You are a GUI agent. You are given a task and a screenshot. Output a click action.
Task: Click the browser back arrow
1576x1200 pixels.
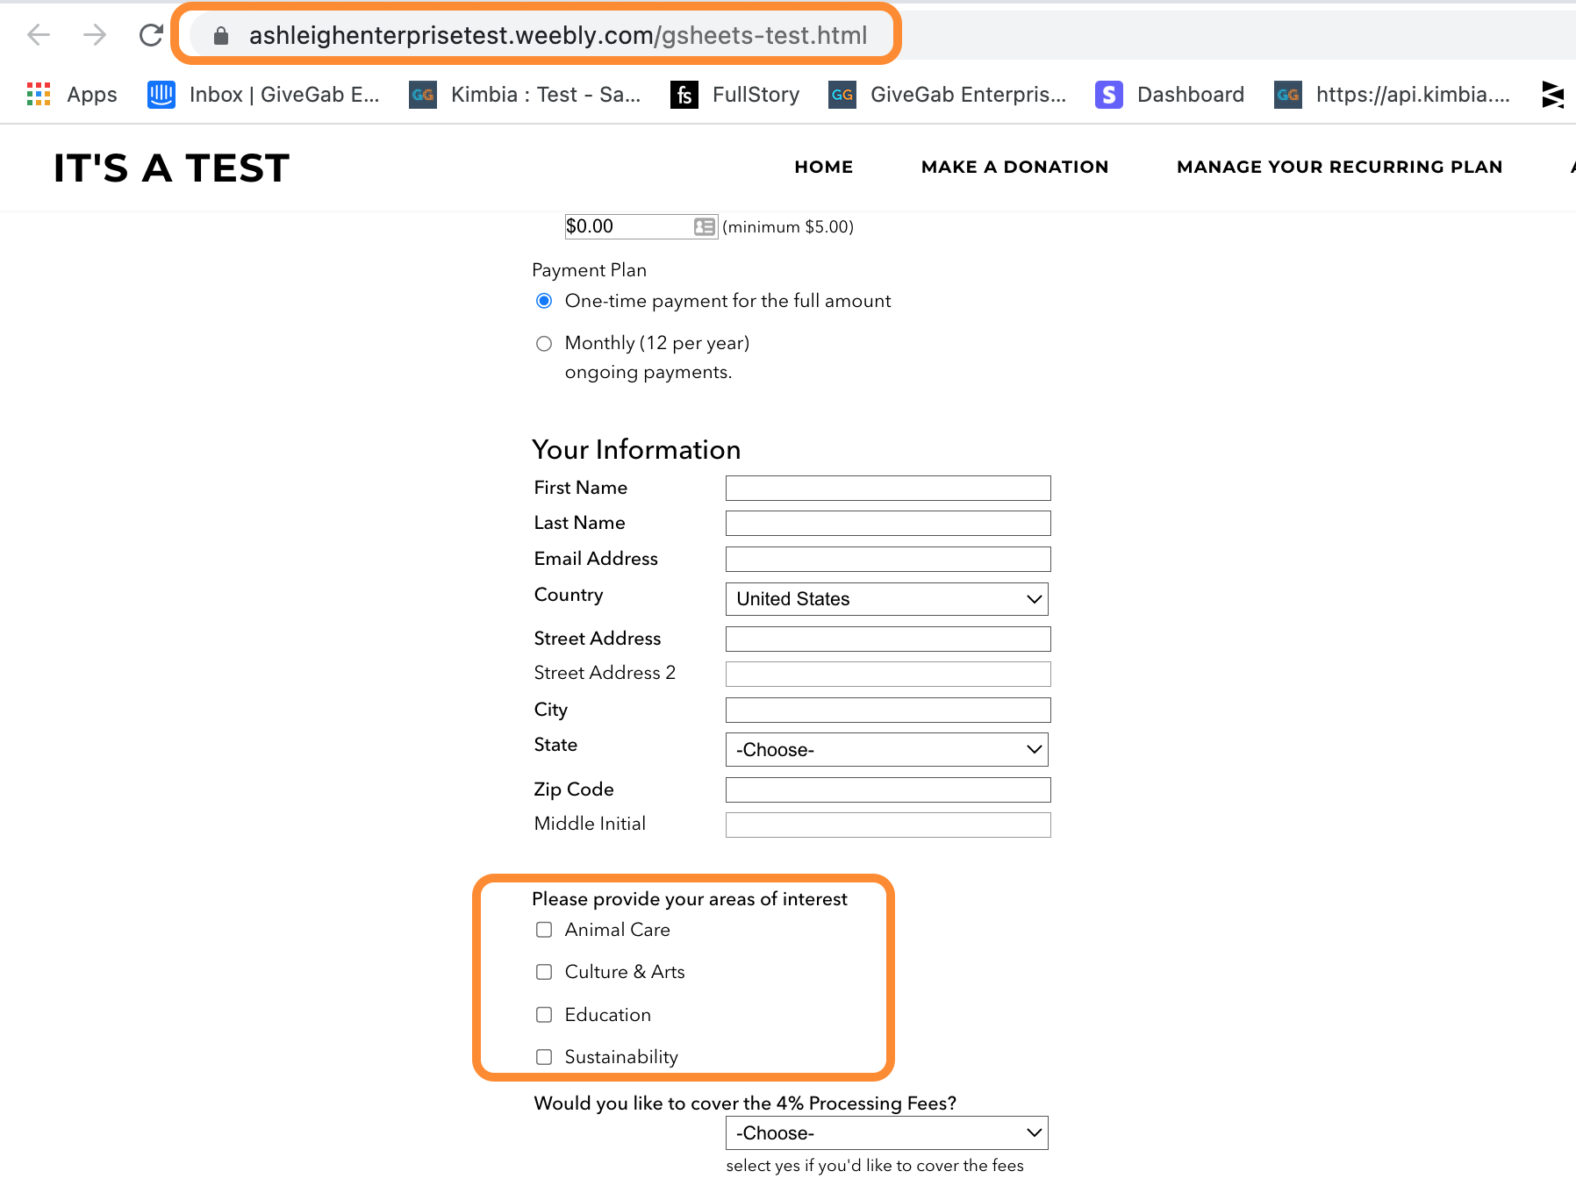click(x=39, y=35)
